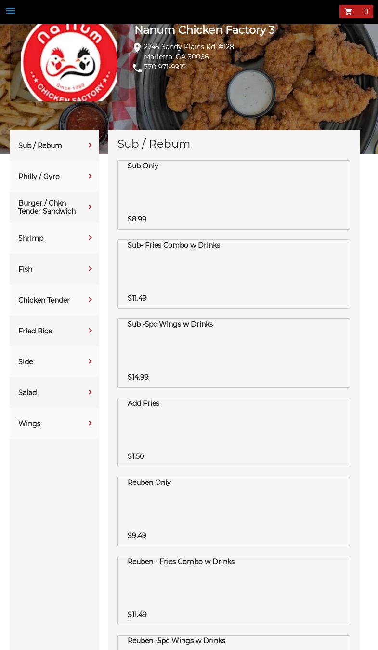The height and width of the screenshot is (650, 378).
Task: Call the 770 971-9915 phone number
Action: point(165,67)
